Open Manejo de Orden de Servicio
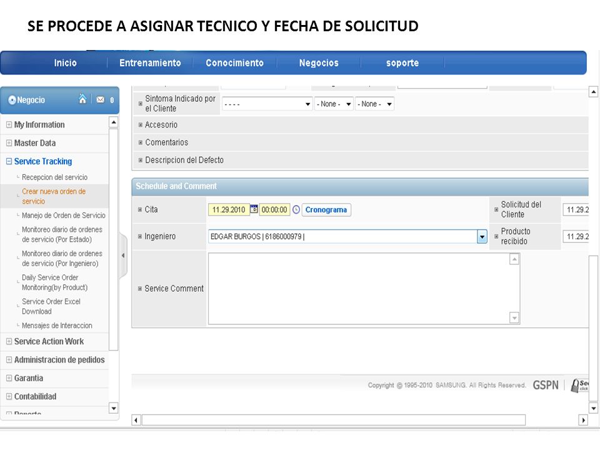The height and width of the screenshot is (450, 600). coord(64,216)
